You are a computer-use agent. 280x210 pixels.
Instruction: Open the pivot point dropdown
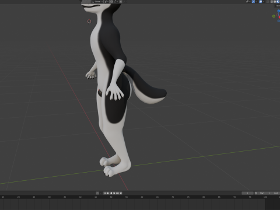coord(107,2)
